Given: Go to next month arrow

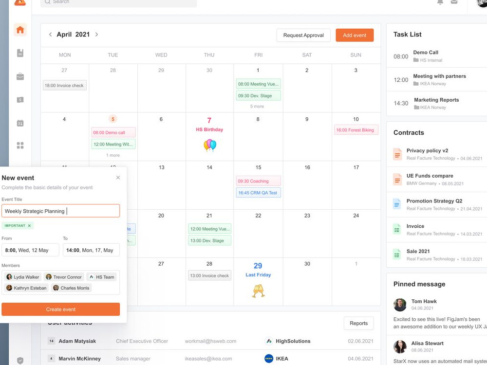Looking at the screenshot, I should (x=96, y=35).
